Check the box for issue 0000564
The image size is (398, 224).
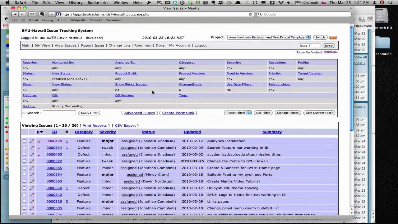(24, 175)
